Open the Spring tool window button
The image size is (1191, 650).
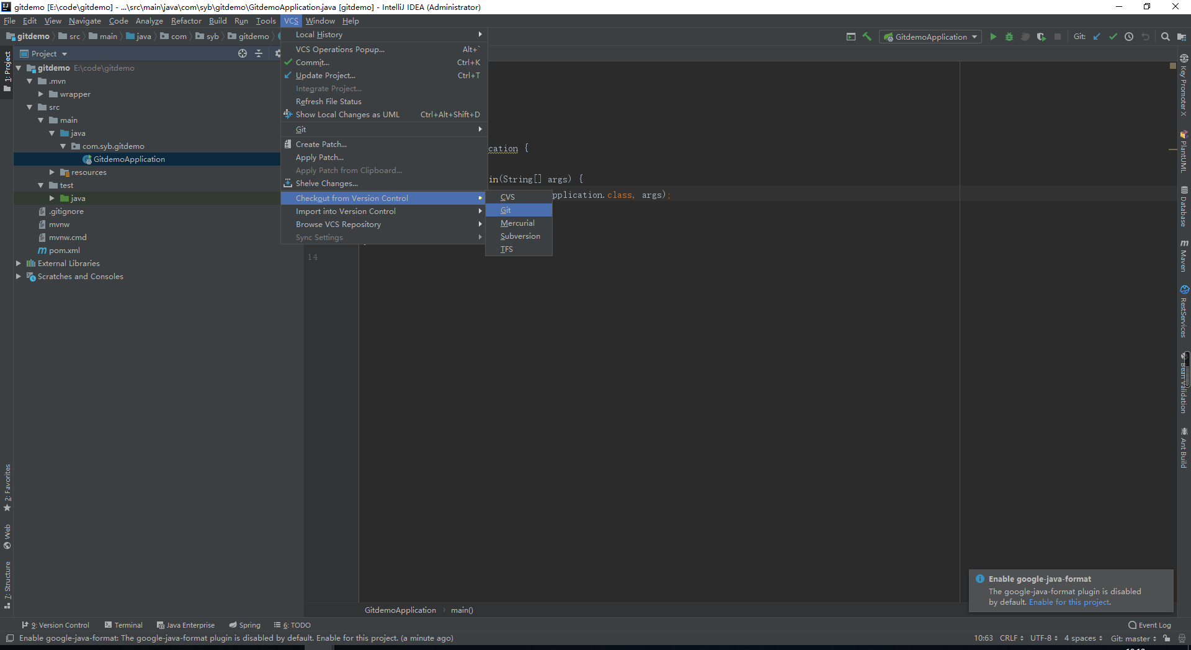click(x=244, y=625)
